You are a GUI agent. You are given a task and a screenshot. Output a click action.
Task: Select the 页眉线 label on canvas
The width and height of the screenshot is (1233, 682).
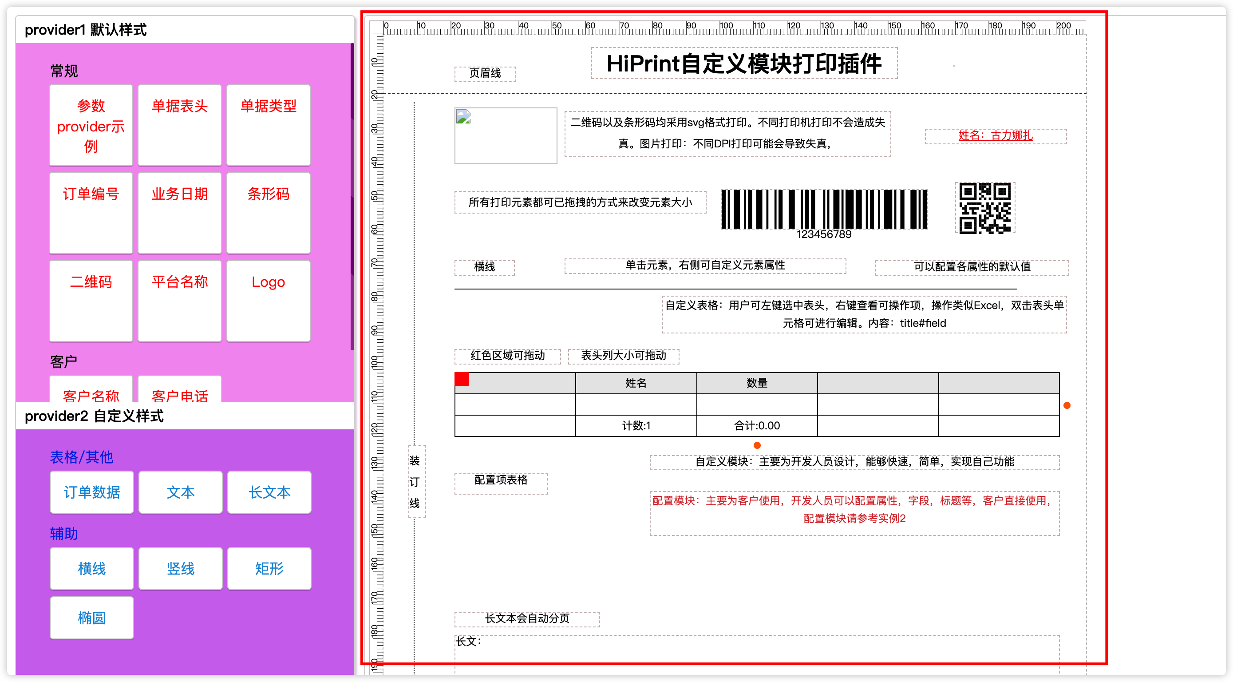click(x=485, y=74)
